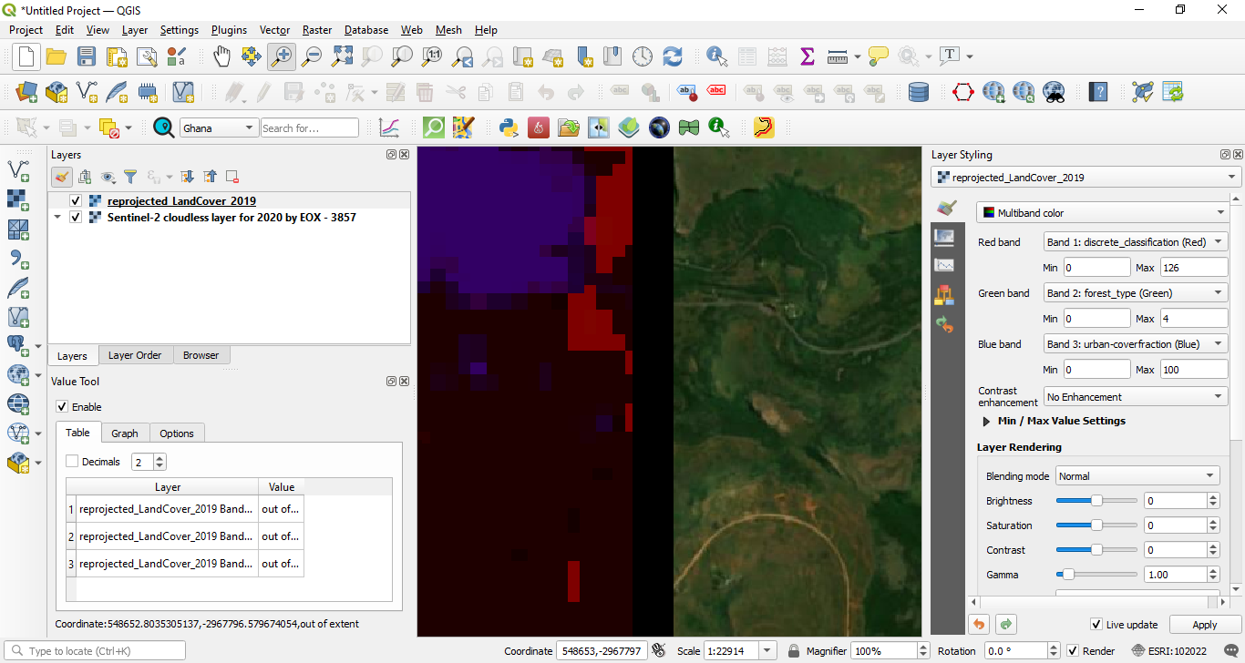The image size is (1245, 663).
Task: Click the red hexagon toolbar icon
Action: coord(963,91)
